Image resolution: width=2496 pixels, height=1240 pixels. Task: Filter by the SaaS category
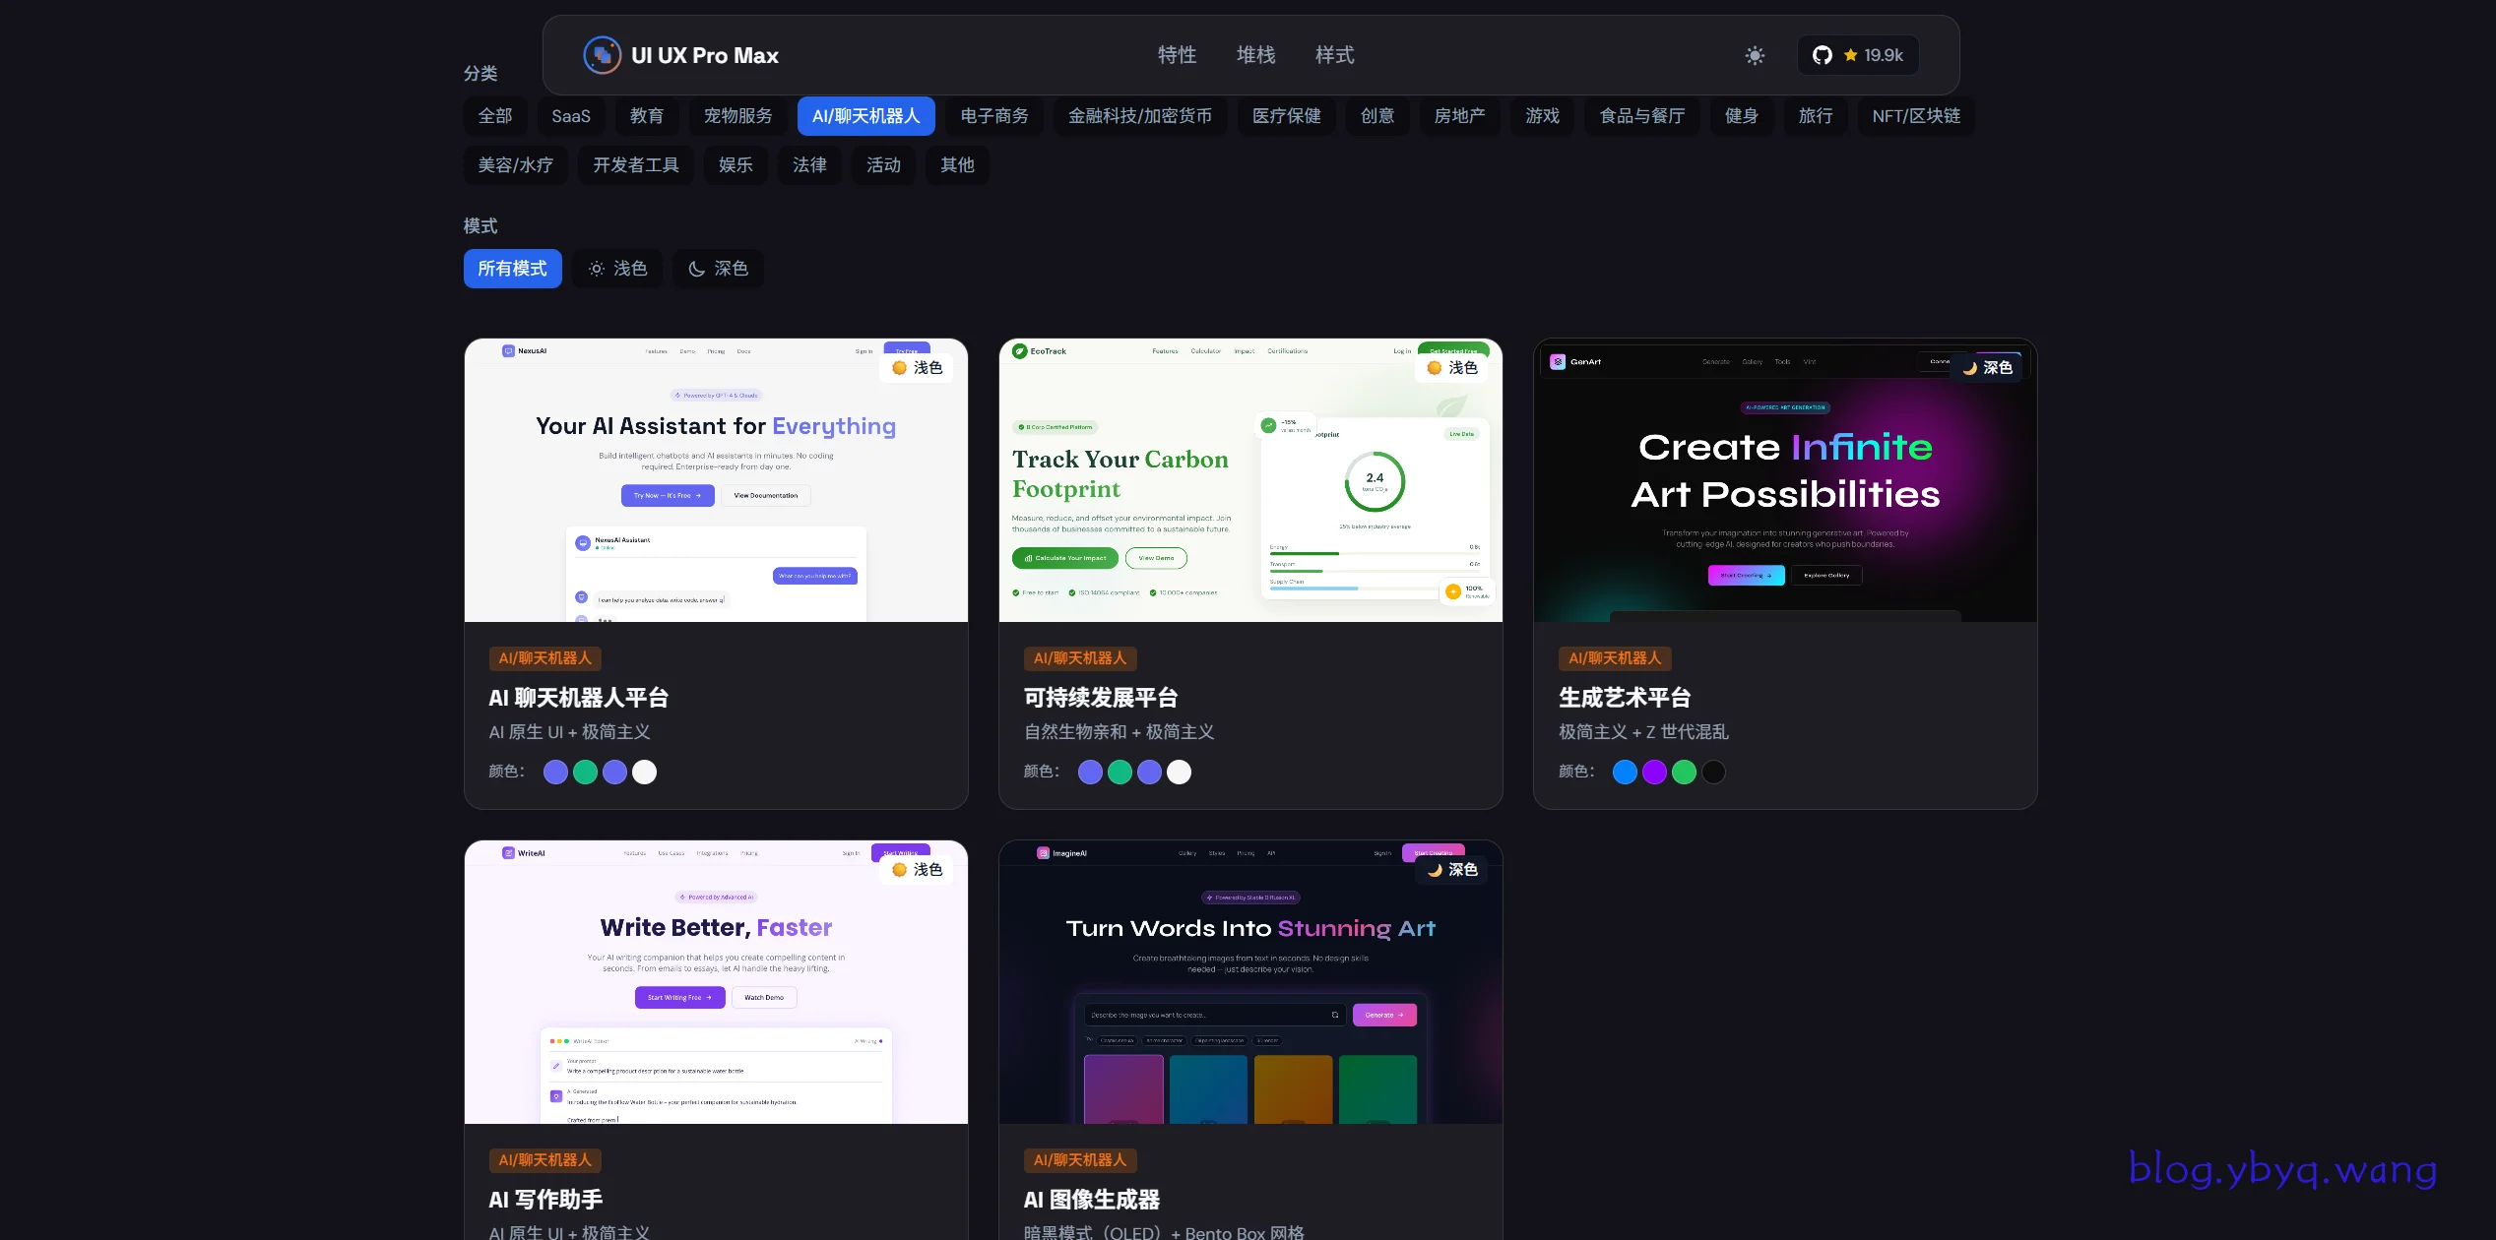(570, 116)
